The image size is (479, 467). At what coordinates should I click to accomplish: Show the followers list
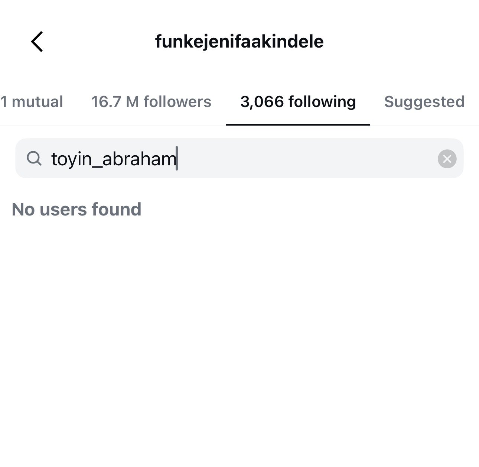[151, 102]
